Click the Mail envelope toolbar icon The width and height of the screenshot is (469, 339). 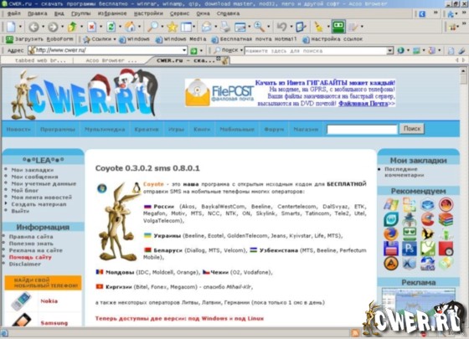point(206,27)
